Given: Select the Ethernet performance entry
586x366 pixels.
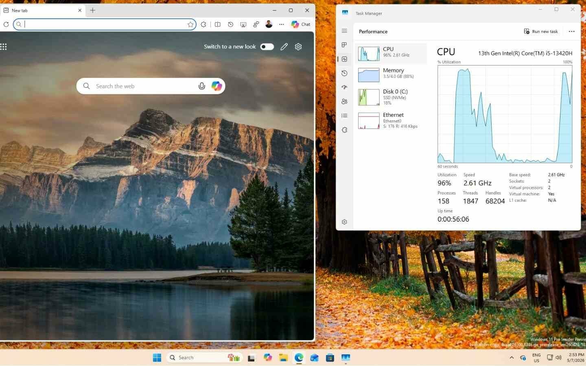Looking at the screenshot, I should [x=391, y=120].
